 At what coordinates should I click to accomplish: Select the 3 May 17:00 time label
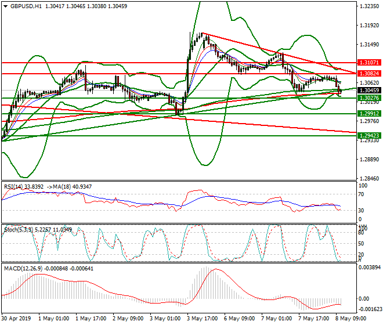pyautogui.click(x=203, y=319)
